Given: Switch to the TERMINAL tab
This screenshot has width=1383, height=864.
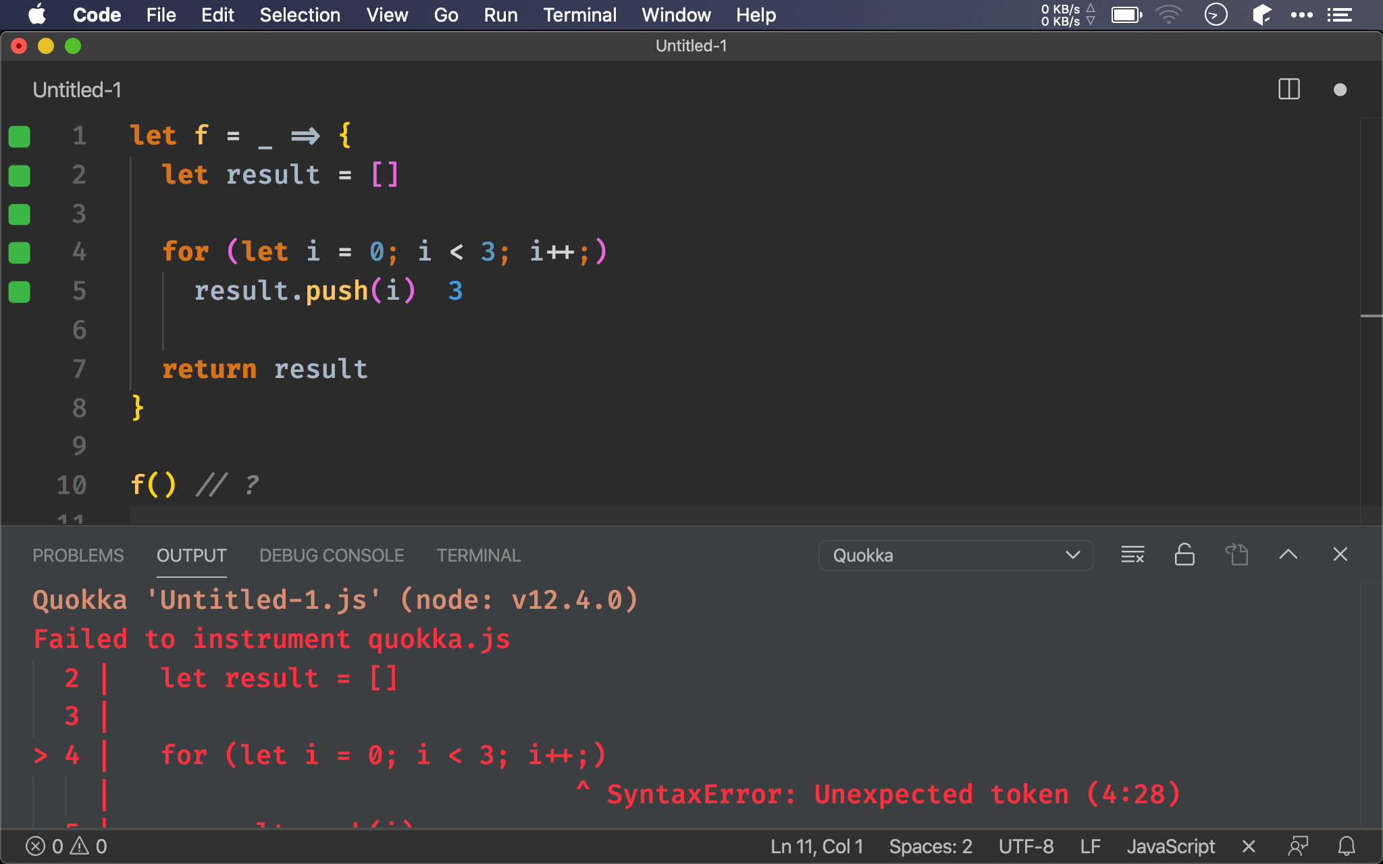Looking at the screenshot, I should pos(478,555).
